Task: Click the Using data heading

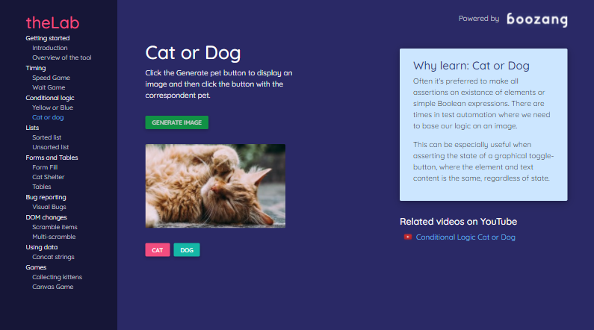Action: tap(42, 248)
